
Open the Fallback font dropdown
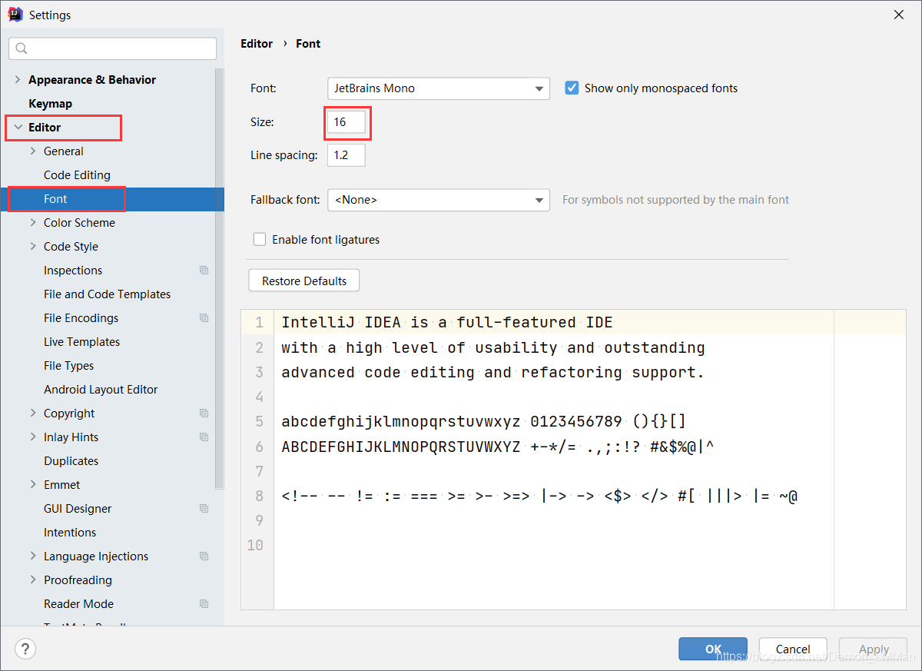pos(439,200)
